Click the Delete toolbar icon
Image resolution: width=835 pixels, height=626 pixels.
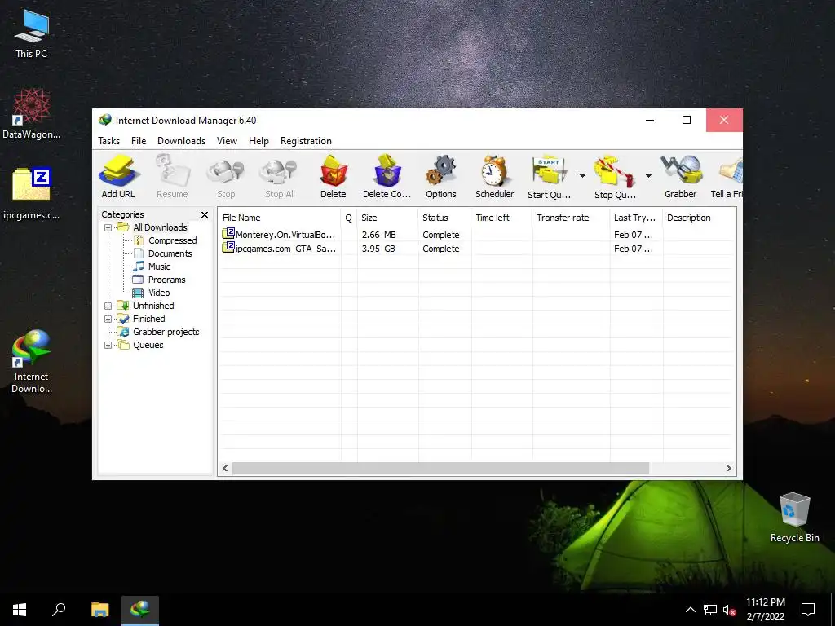pyautogui.click(x=334, y=177)
